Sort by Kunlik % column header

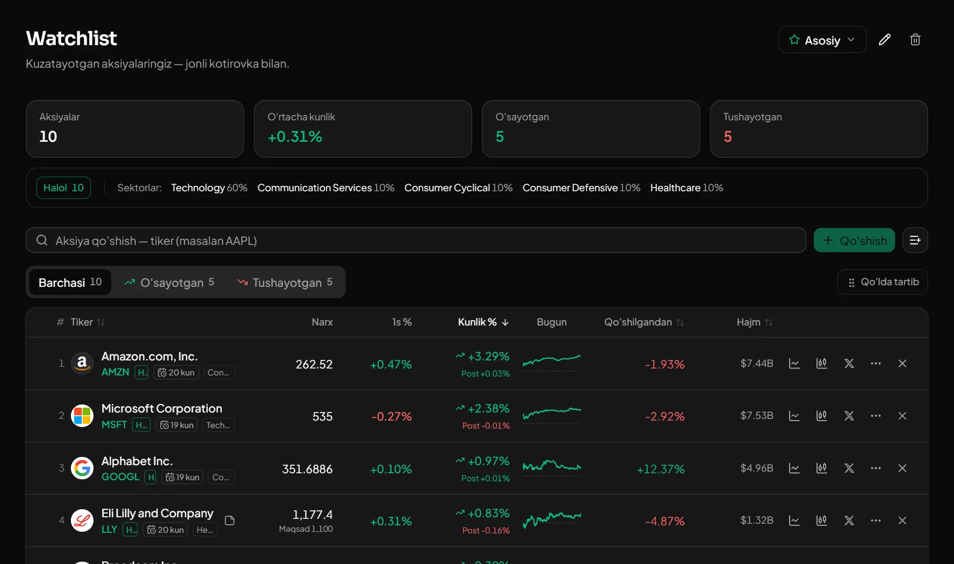point(483,322)
